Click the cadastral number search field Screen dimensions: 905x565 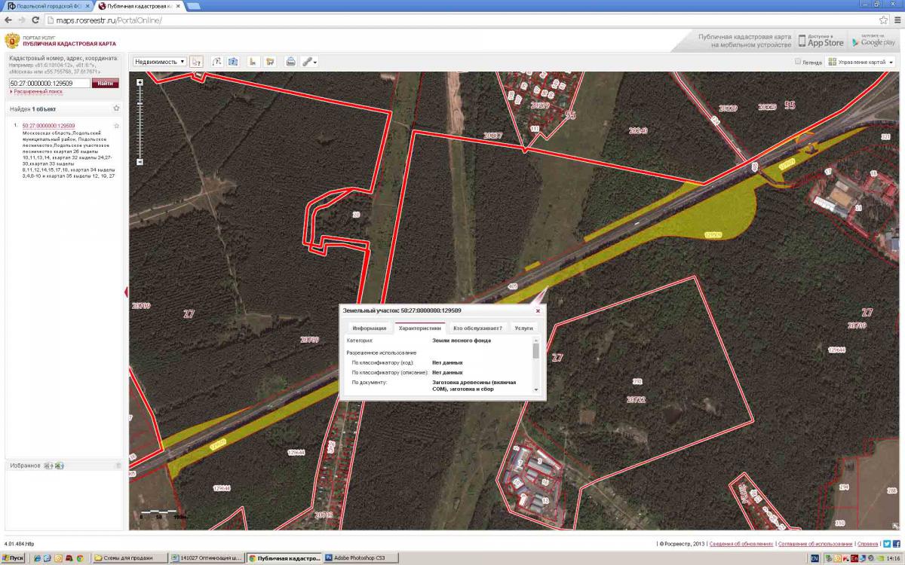49,83
